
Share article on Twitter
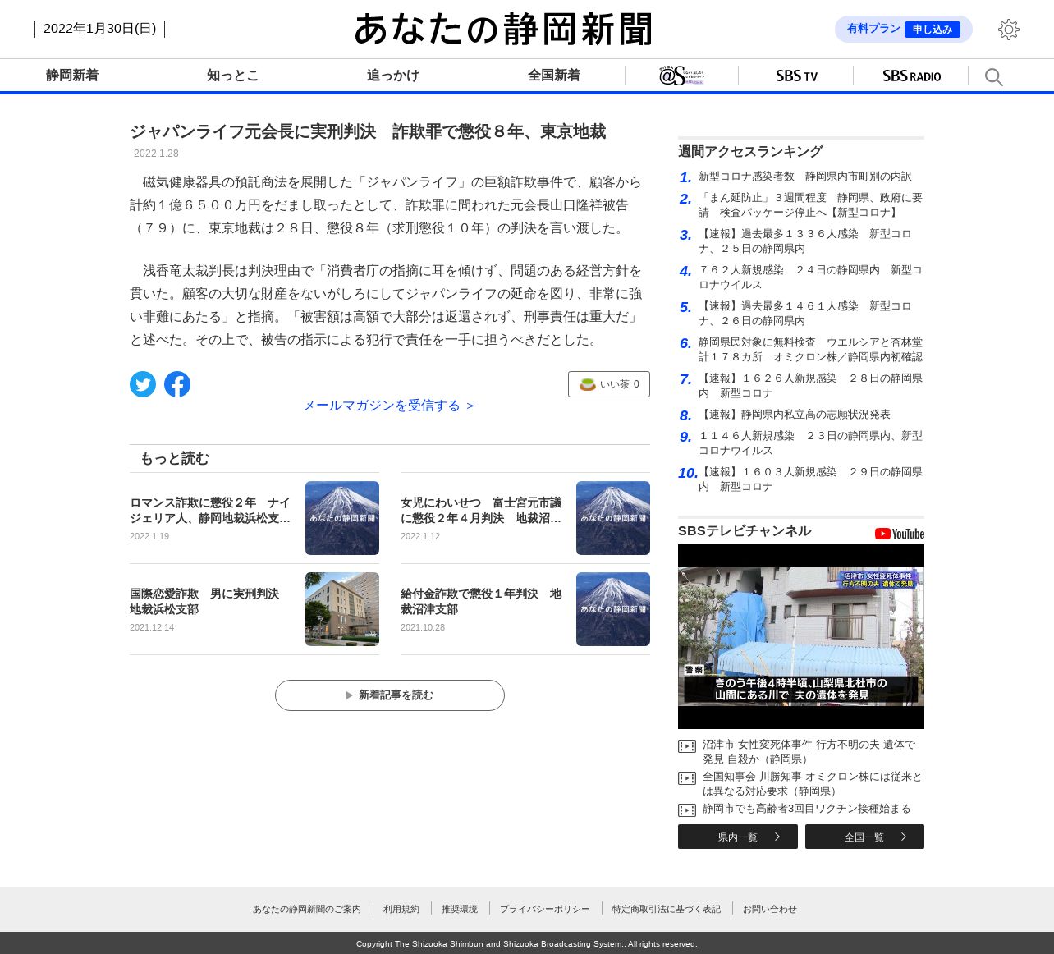(x=143, y=384)
